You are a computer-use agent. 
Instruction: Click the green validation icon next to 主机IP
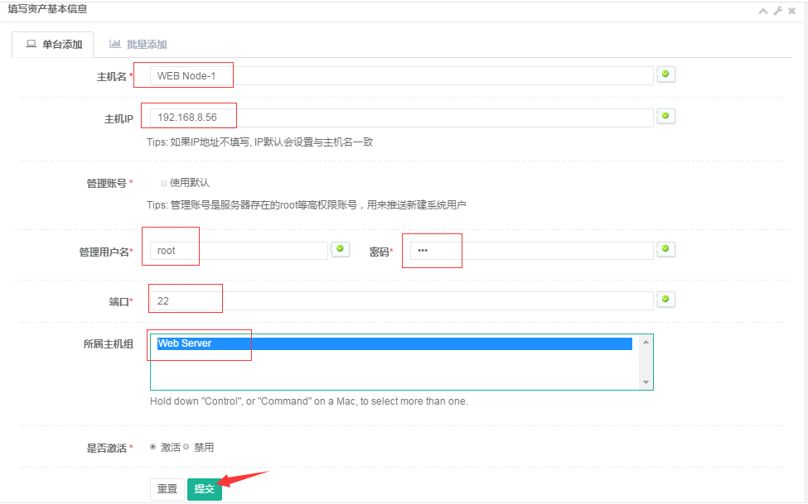pos(665,116)
